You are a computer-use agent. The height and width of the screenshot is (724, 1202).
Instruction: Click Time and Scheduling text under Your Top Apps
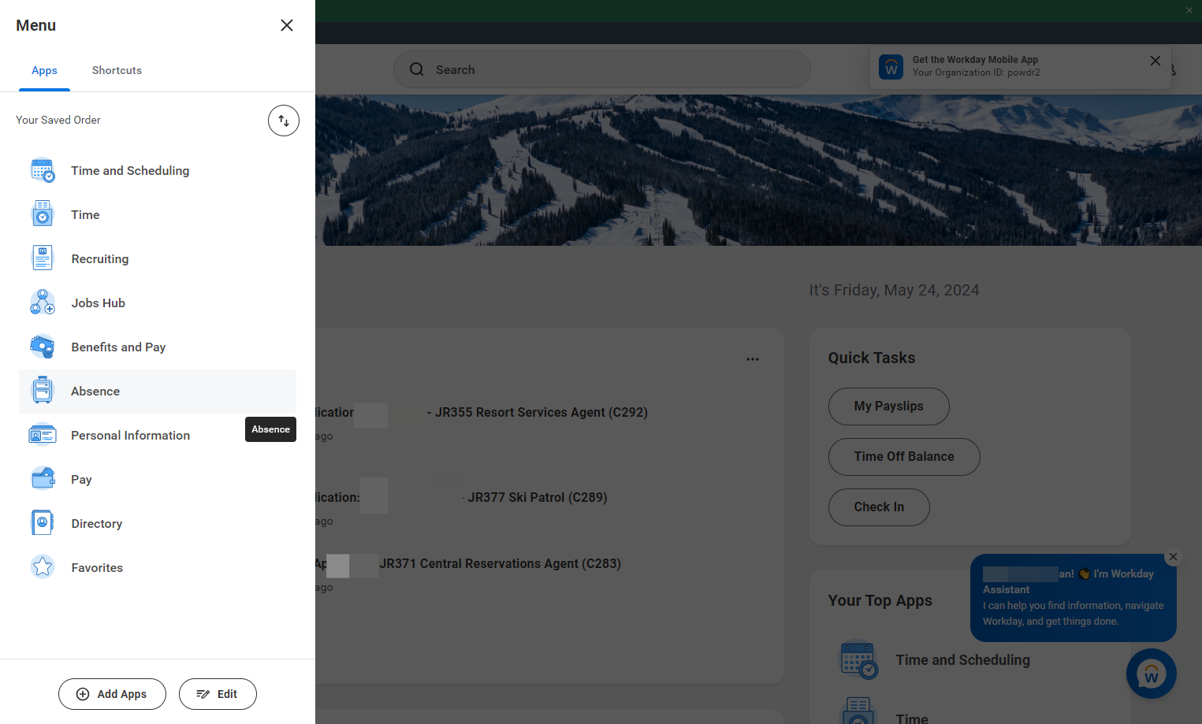pyautogui.click(x=963, y=660)
